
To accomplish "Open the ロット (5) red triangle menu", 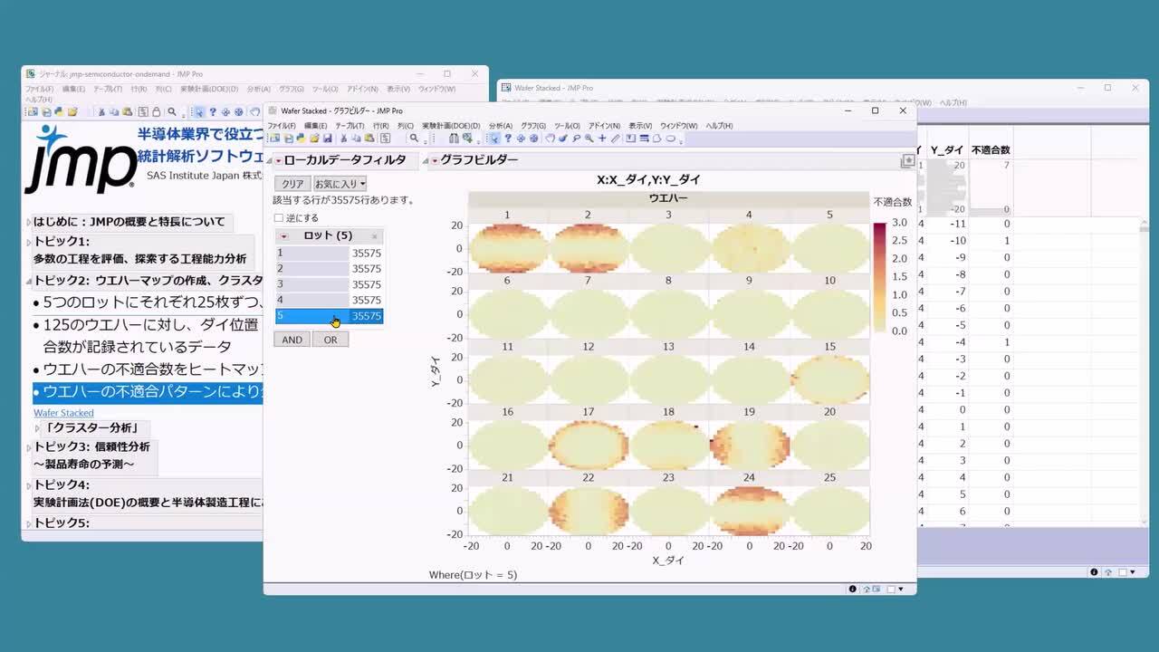I will pos(283,236).
